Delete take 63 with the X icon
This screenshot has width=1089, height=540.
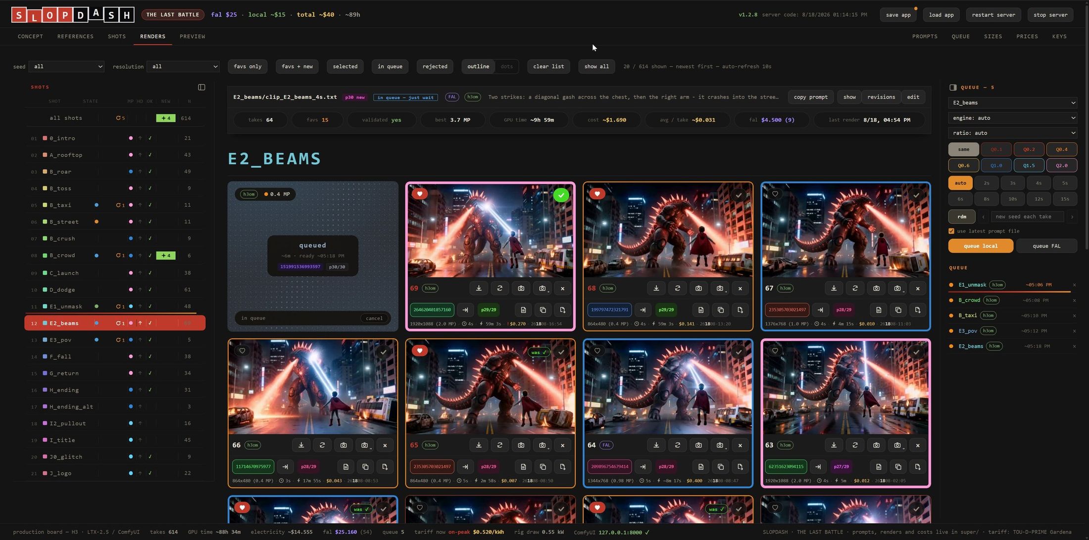point(918,445)
